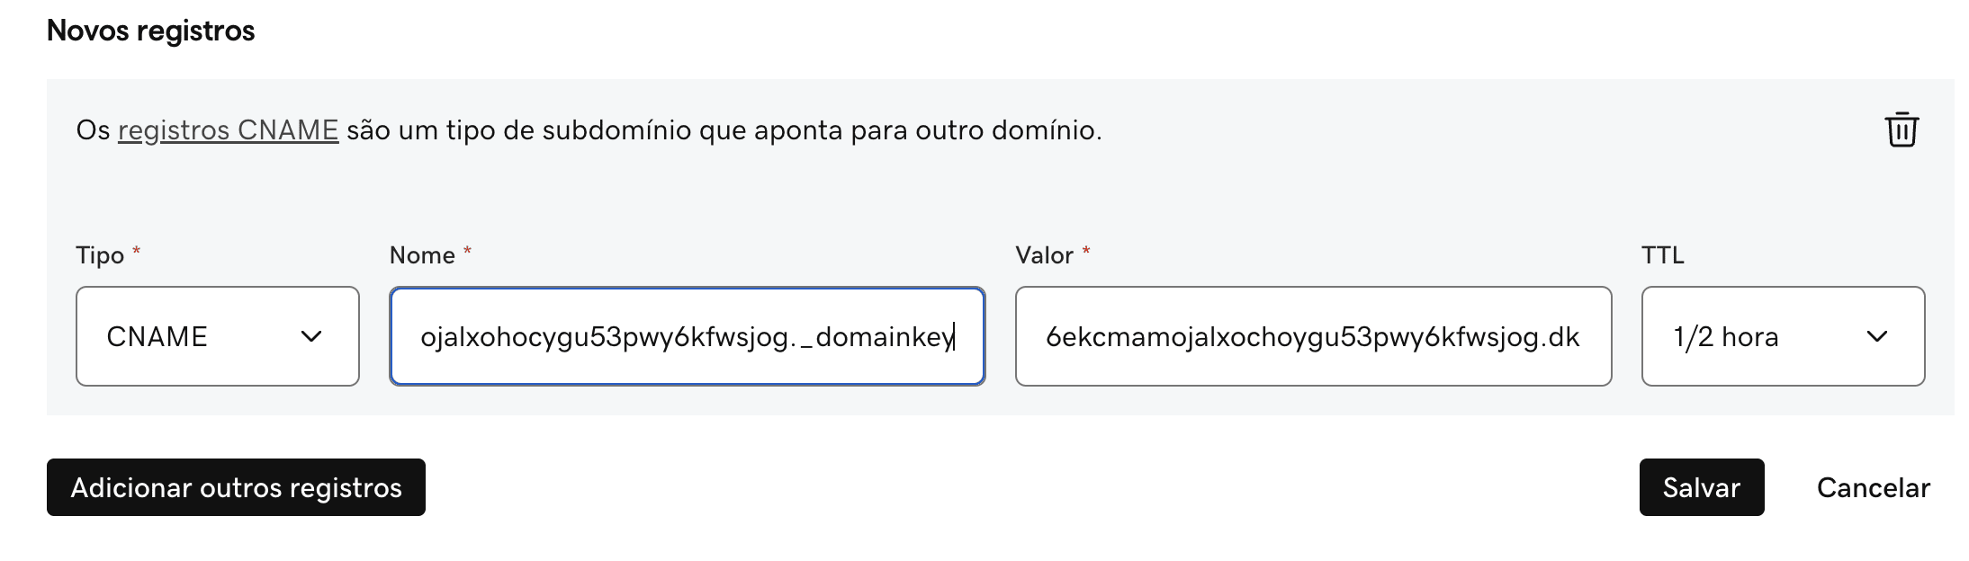Change record type by clicking CNAME selector
Screen dimensions: 1969x561
point(216,337)
